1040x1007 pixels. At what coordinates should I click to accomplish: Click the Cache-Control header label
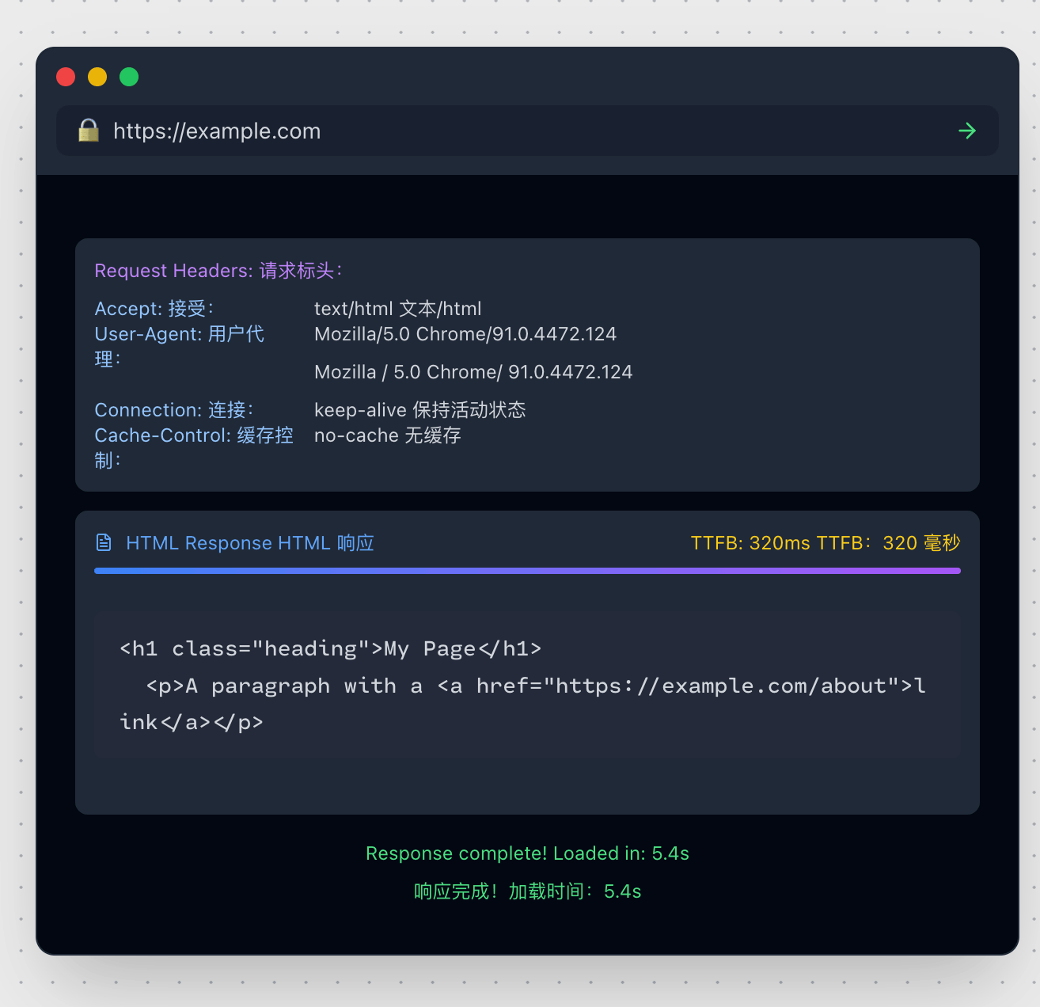click(x=194, y=435)
